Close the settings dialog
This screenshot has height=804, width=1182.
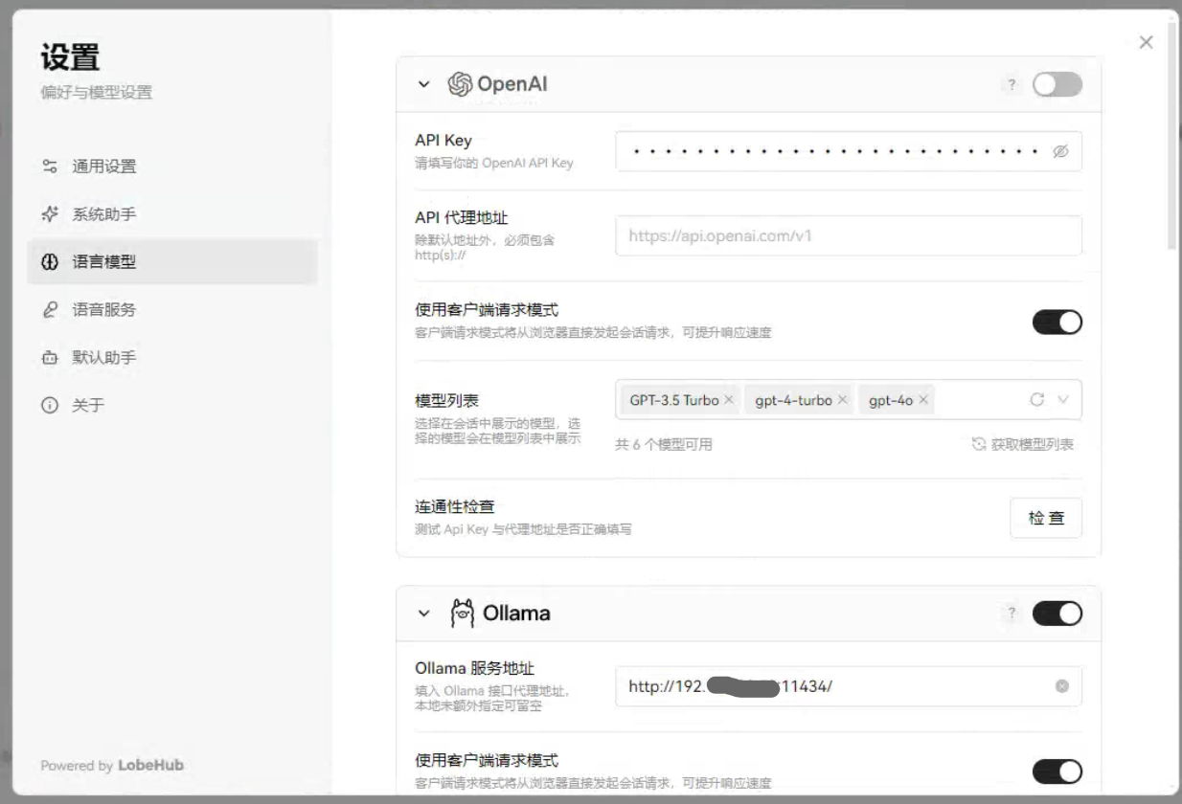(x=1146, y=42)
